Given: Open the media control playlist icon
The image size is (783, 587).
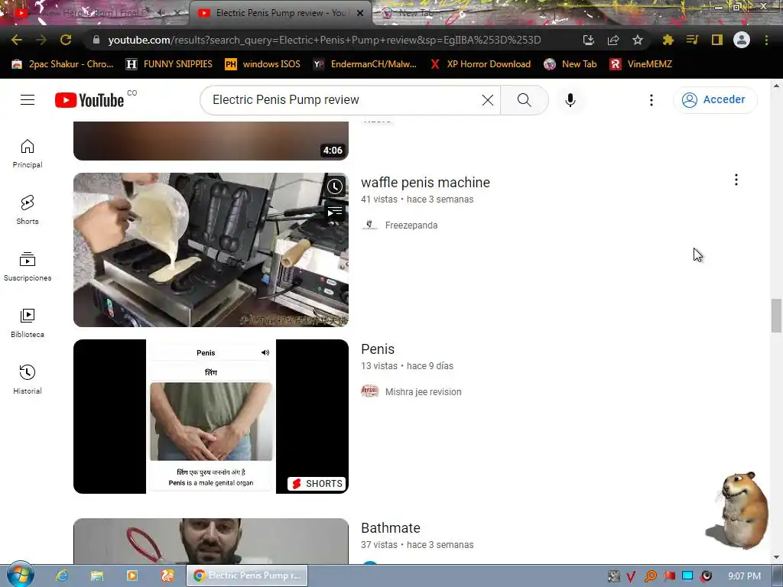Looking at the screenshot, I should click(x=692, y=40).
